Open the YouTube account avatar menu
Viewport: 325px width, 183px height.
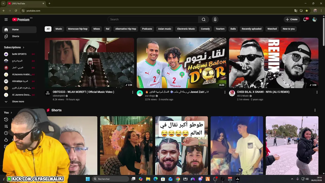[x=315, y=20]
